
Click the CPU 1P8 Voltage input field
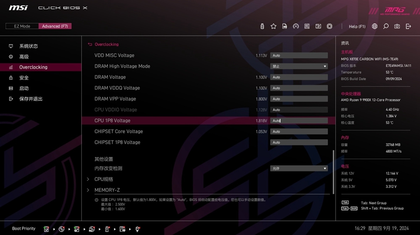coord(299,121)
